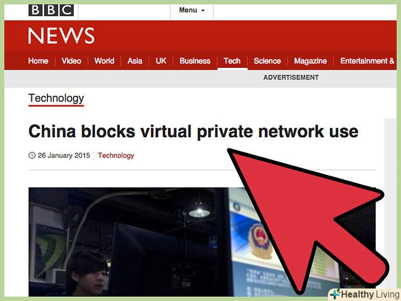Click the Healthy Living watermark logo
401x301 pixels.
[x=365, y=294]
